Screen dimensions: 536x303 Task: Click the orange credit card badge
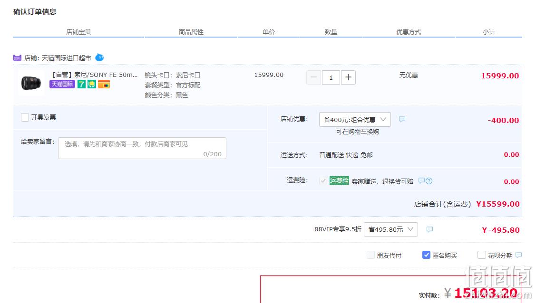[104, 84]
